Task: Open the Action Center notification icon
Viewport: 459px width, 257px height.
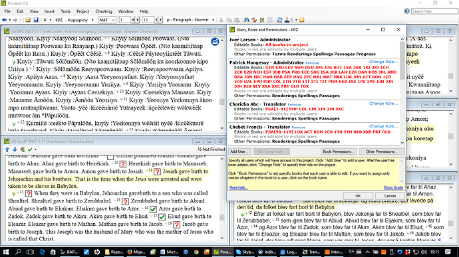Action: [x=448, y=252]
